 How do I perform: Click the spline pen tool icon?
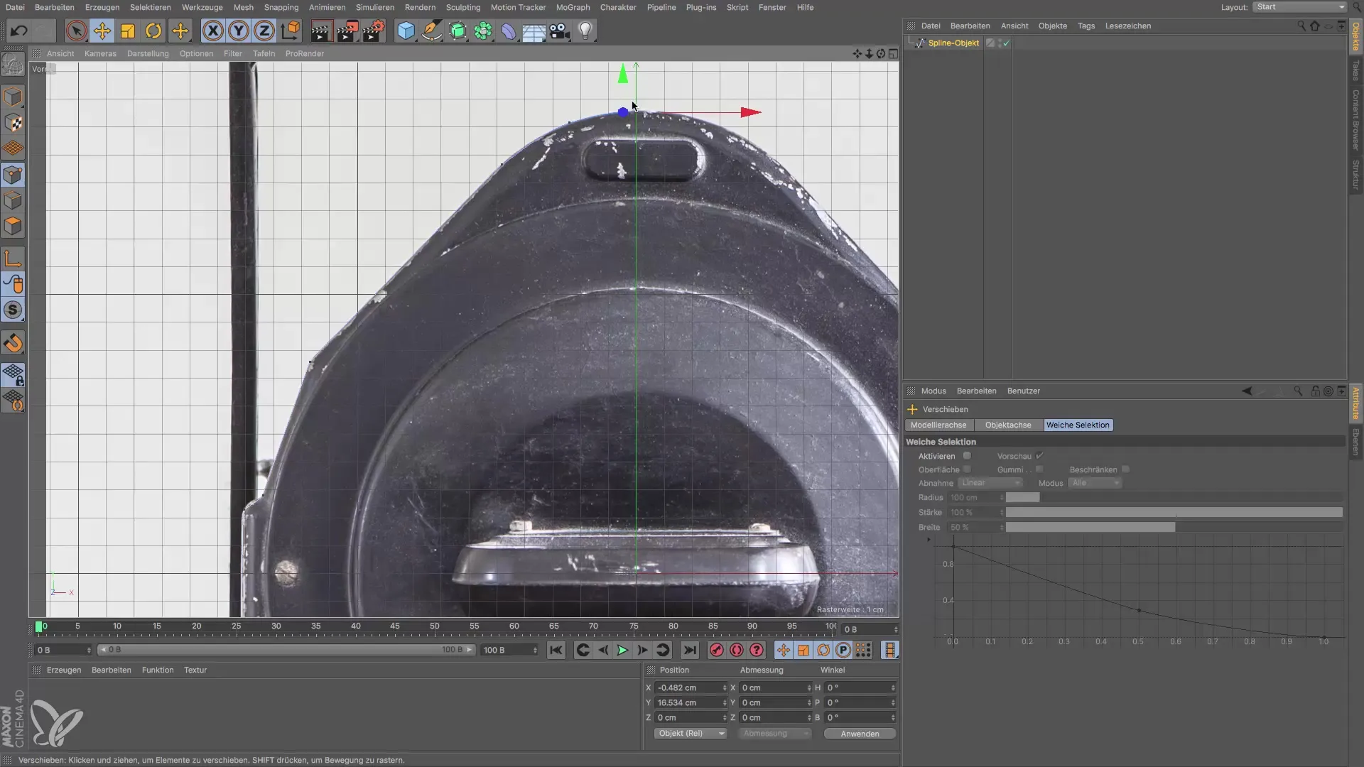(x=431, y=31)
